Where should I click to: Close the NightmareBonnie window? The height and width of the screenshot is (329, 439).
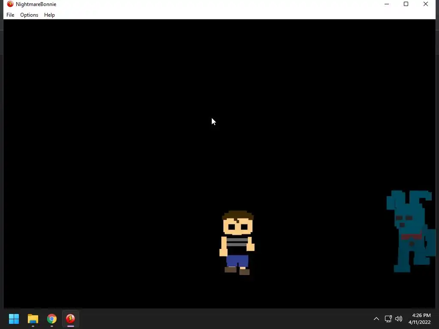coord(426,4)
